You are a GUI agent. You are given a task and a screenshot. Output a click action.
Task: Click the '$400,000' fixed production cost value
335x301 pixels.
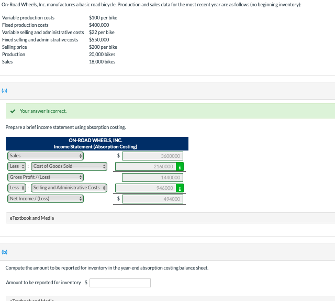(99, 25)
